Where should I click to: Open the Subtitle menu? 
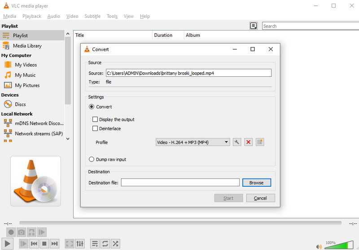tap(92, 16)
